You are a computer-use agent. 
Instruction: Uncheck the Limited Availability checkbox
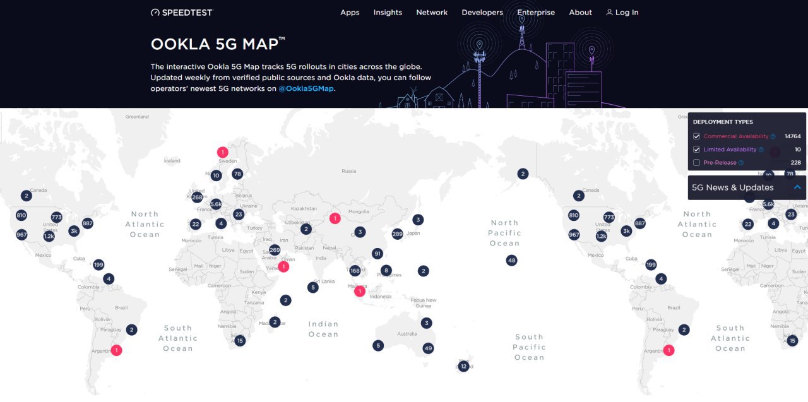(x=696, y=150)
